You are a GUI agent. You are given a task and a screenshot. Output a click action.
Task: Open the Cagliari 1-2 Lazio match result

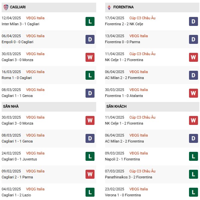tap(16, 195)
